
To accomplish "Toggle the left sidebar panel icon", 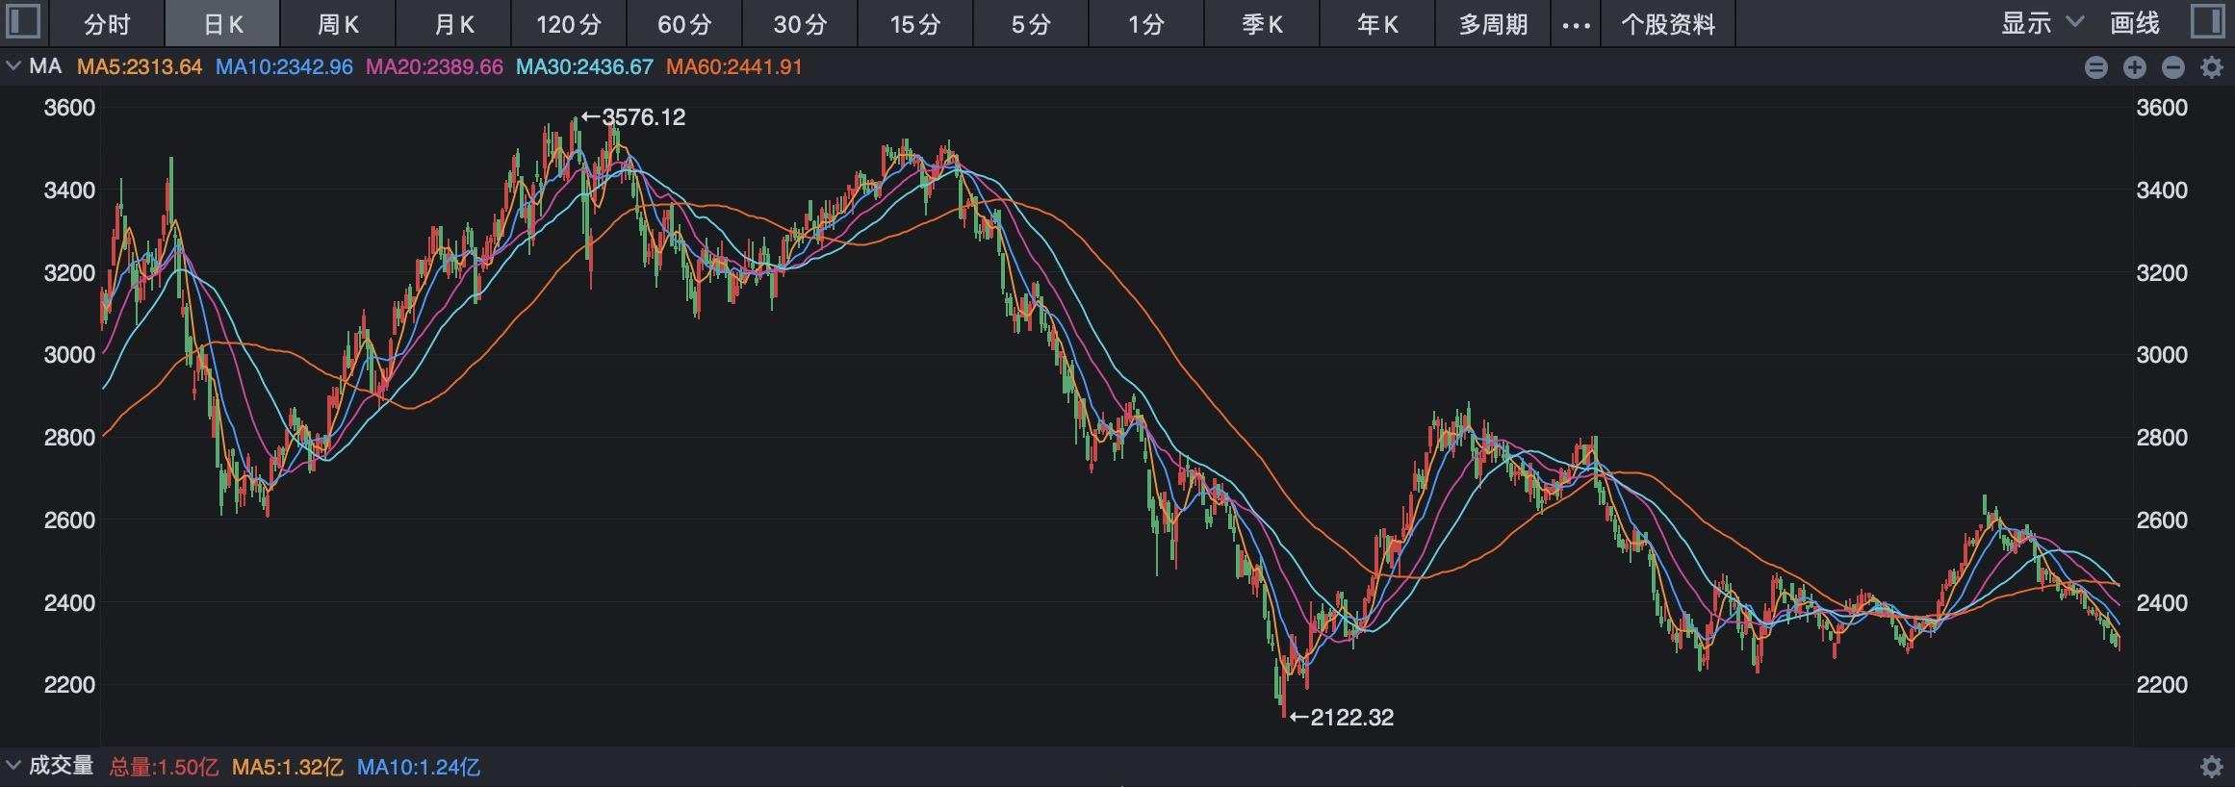I will [x=22, y=22].
